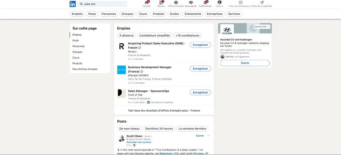Open the Proof of Talk logo
The width and height of the screenshot is (341, 155).
click(121, 94)
